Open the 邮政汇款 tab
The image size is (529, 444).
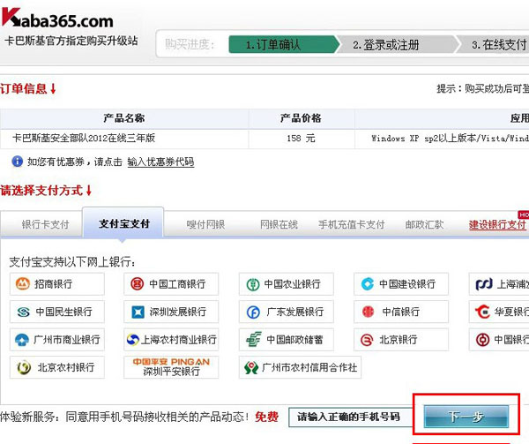424,224
